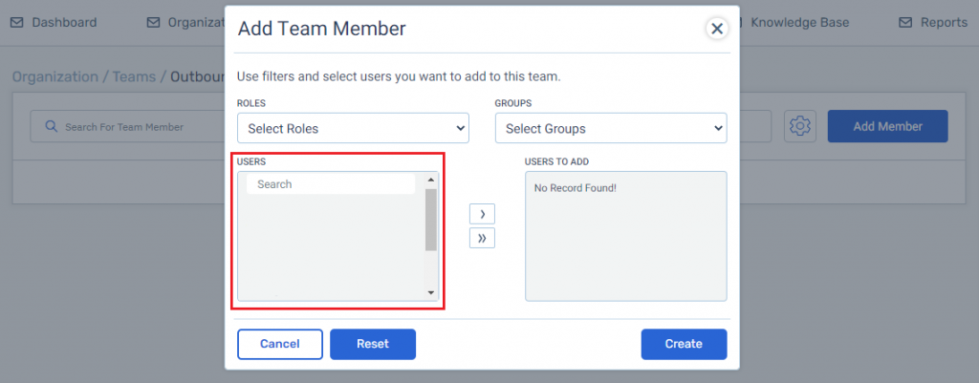Open the Knowledge Base menu item

tap(800, 23)
